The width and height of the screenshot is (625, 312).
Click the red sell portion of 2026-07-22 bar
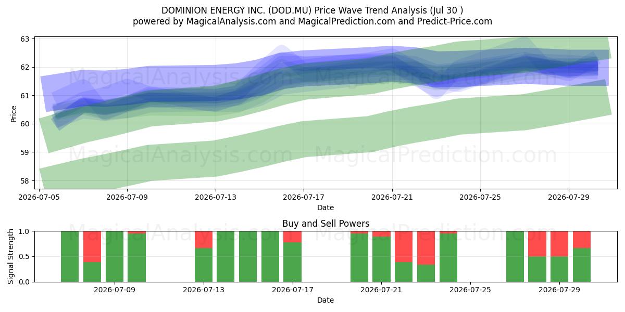404,246
